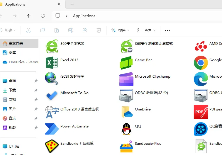Select the Sandboxie-Plus sandbox icon
This screenshot has height=155, width=222.
[126, 147]
